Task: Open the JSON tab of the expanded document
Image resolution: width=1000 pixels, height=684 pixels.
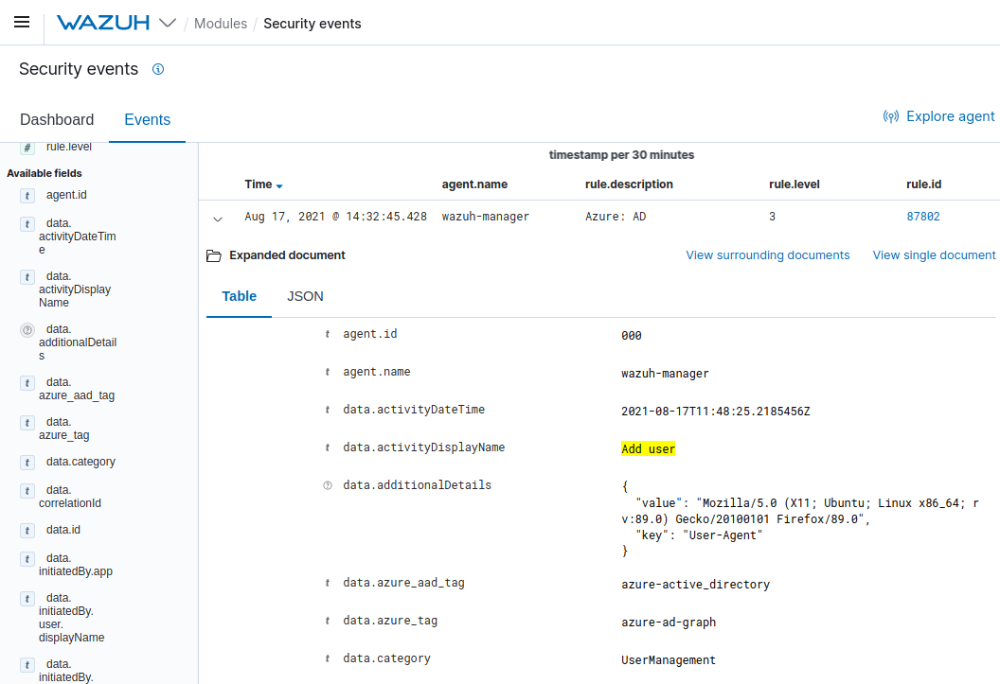Action: (305, 296)
